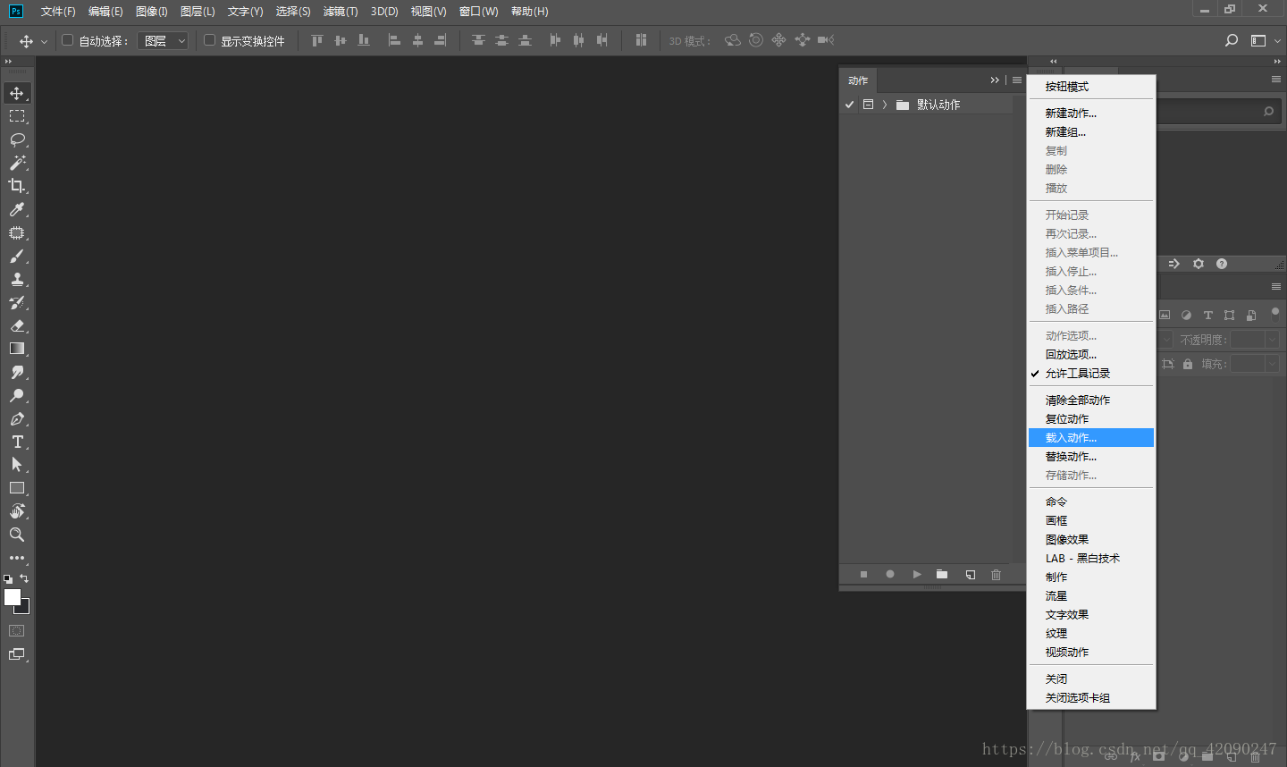
Task: Choose 关闭选项卡组 menu entry
Action: click(x=1091, y=698)
